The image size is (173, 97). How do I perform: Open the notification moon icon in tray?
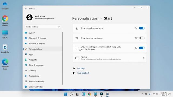(169, 94)
